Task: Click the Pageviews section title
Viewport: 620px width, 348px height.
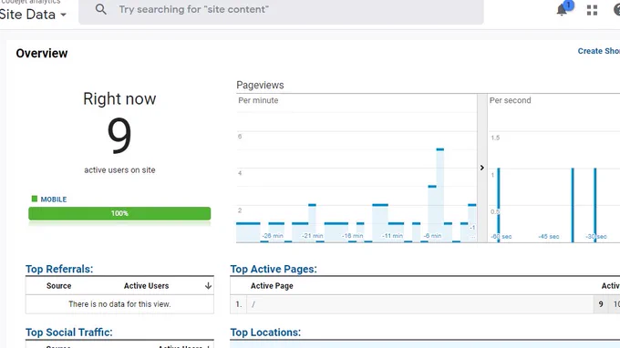Action: (x=260, y=85)
